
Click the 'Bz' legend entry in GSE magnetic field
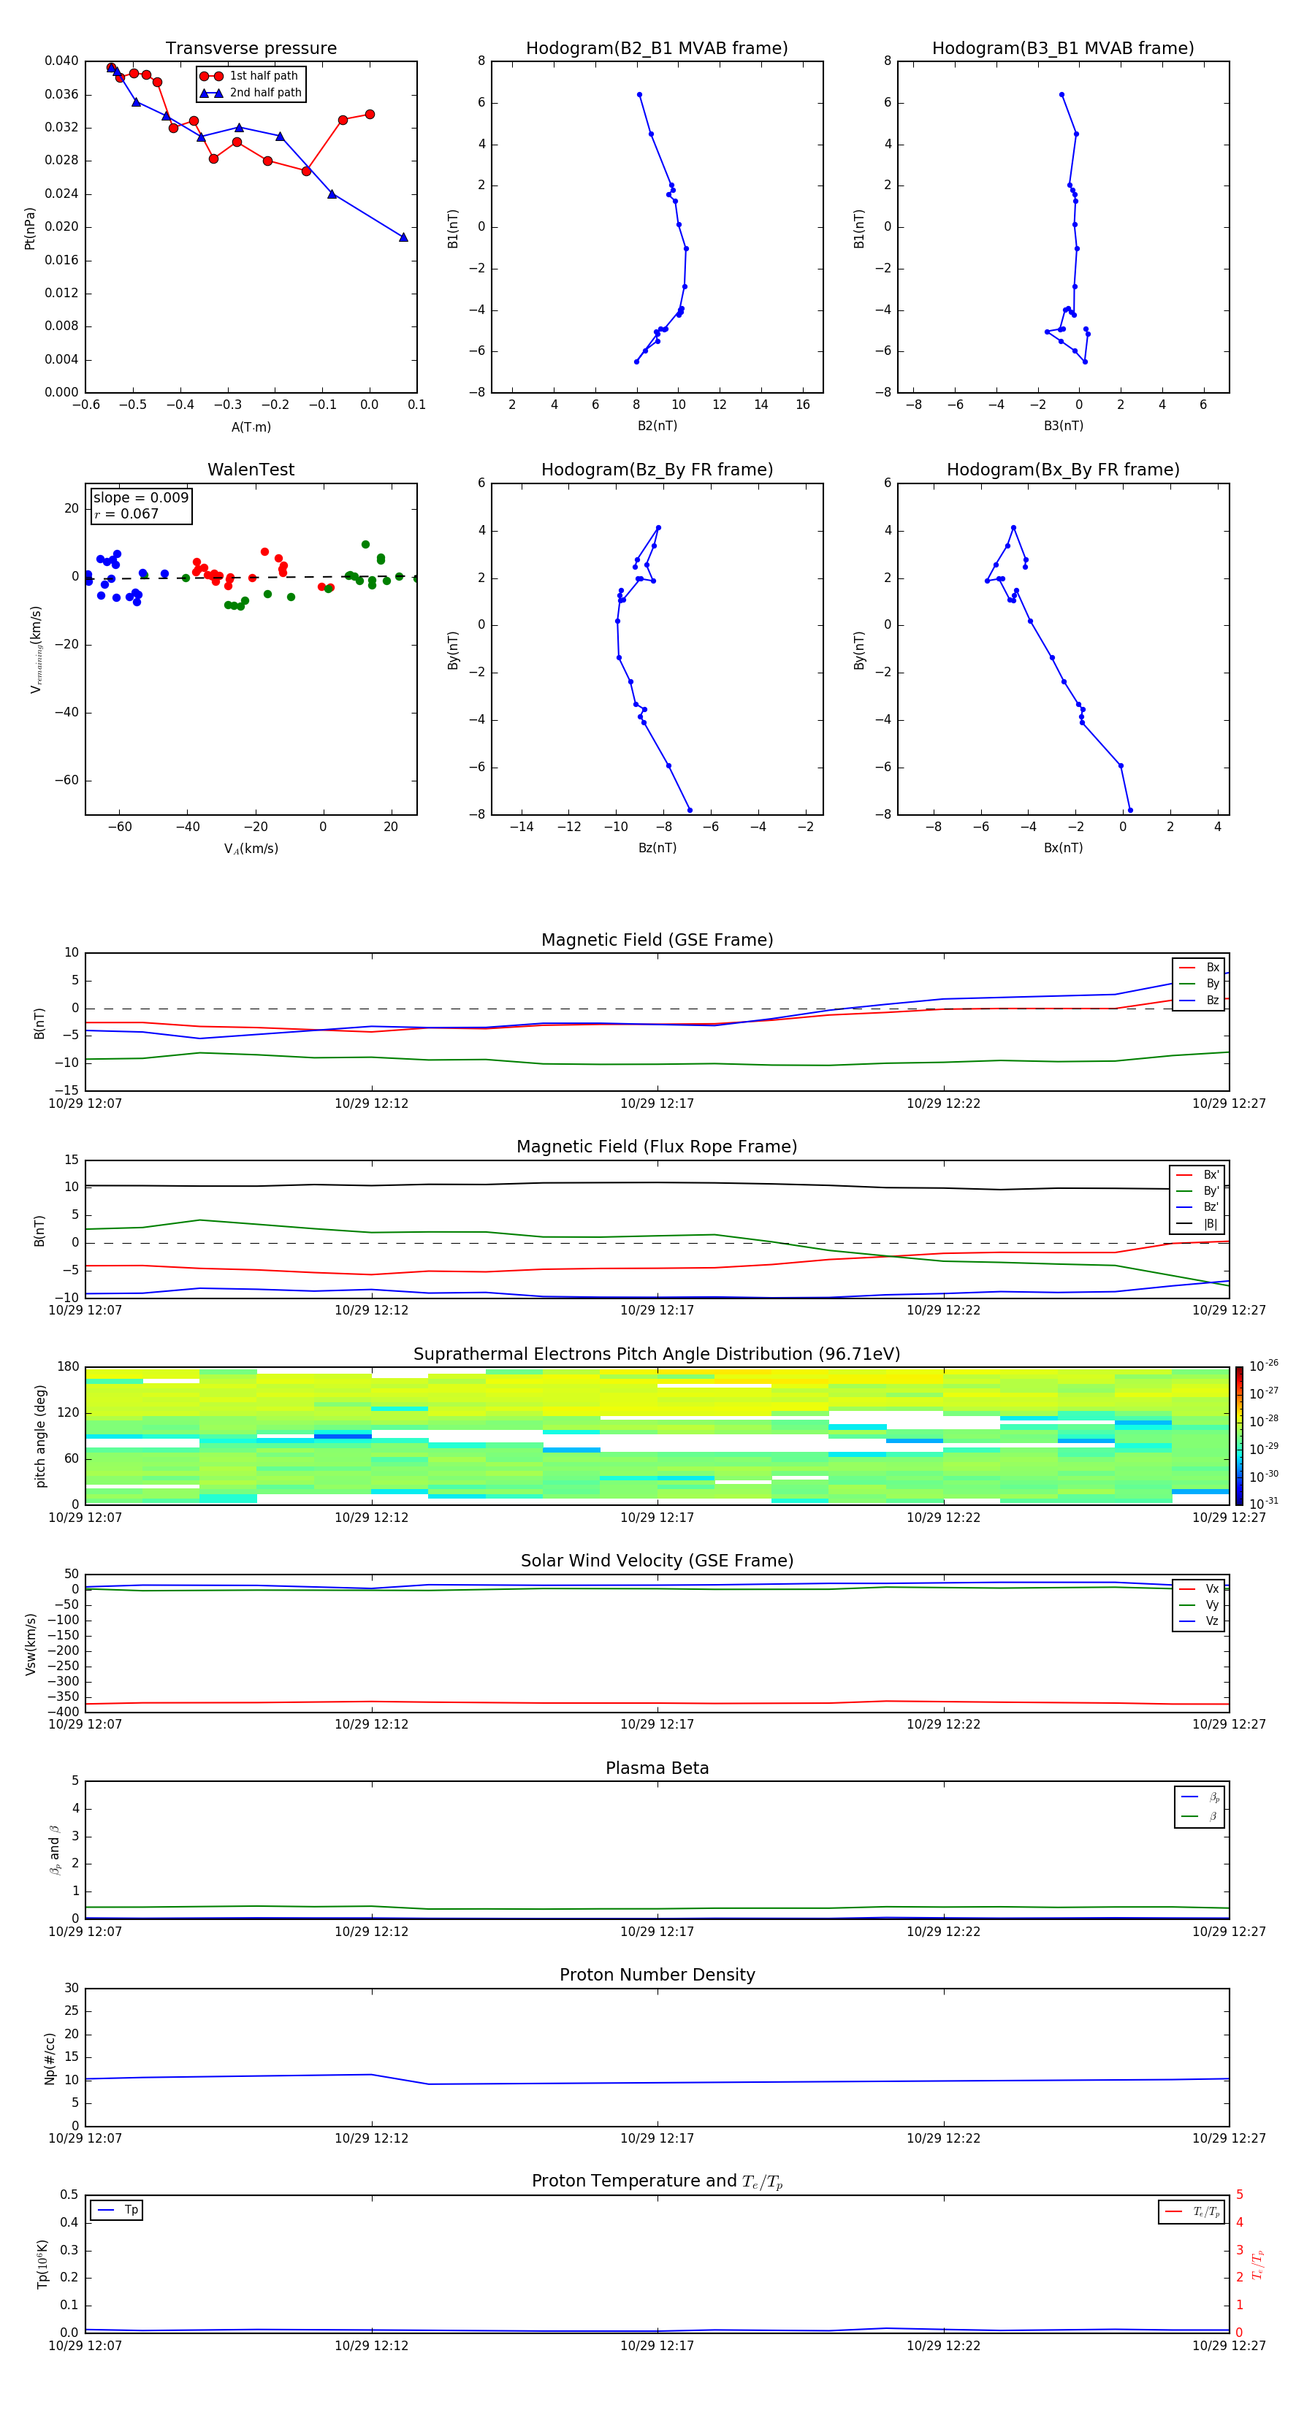(x=1199, y=1000)
